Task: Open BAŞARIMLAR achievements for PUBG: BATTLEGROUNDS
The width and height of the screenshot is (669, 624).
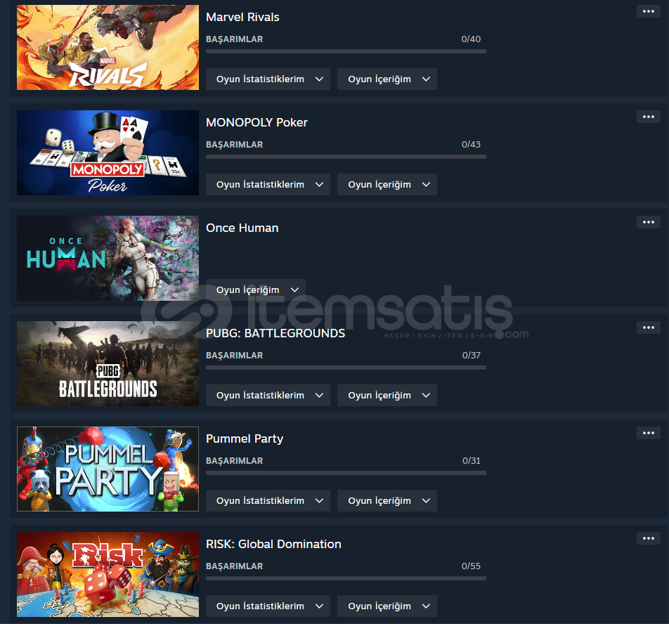Action: coord(234,356)
